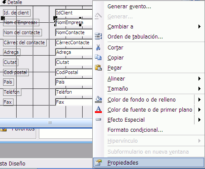Click the scissors Cortar icon
Viewport: 205px width, 169px height.
point(98,47)
